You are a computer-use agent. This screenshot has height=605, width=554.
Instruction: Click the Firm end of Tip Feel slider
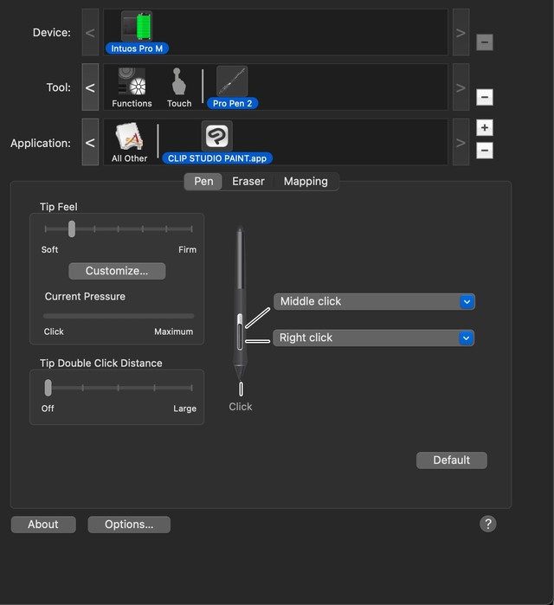point(191,228)
